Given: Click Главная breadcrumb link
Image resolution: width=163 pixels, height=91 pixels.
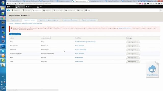Looking at the screenshot, I should [11, 24].
